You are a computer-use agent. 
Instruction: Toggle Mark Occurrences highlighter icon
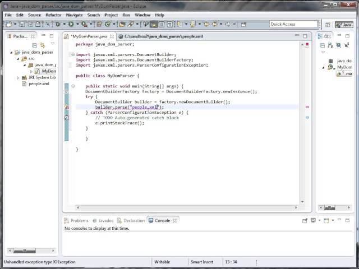point(154,24)
